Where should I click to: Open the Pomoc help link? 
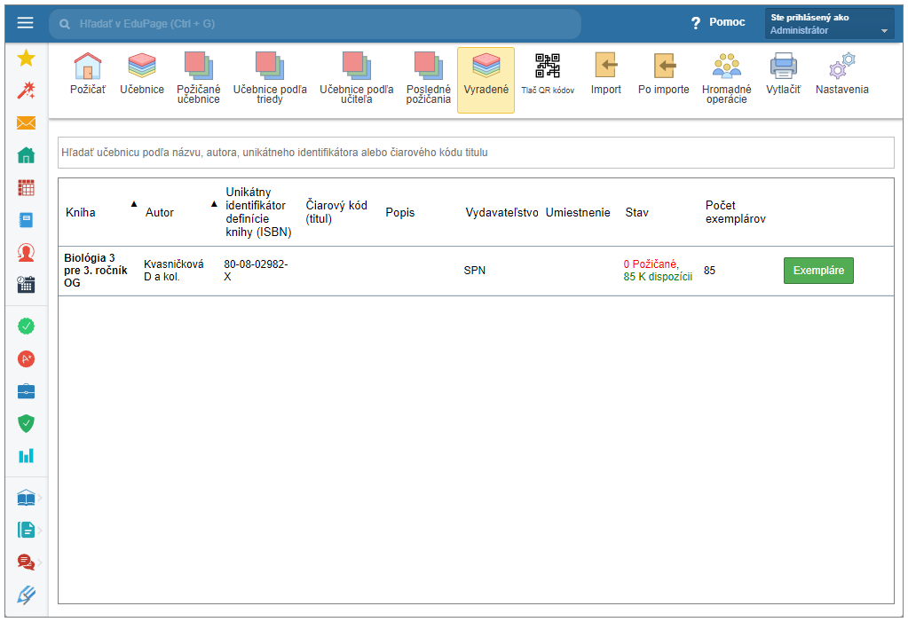(x=718, y=22)
